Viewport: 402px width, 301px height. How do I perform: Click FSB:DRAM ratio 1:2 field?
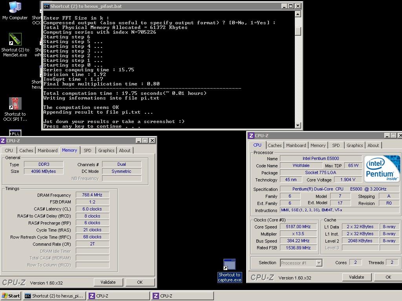pyautogui.click(x=92, y=202)
